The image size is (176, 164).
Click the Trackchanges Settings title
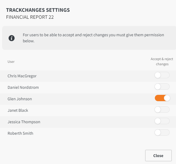(38, 10)
